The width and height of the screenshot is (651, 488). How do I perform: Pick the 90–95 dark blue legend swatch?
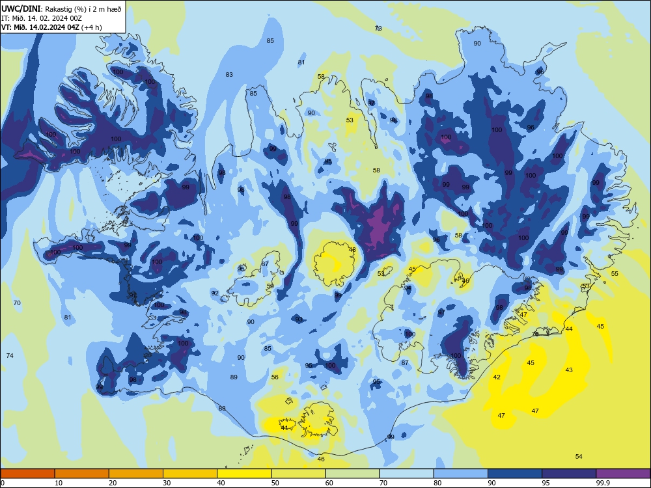tap(515, 474)
